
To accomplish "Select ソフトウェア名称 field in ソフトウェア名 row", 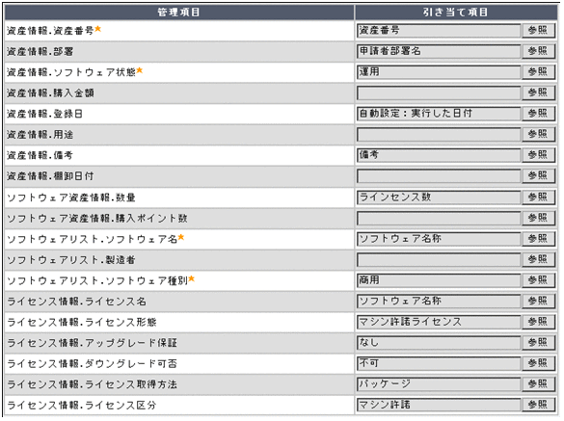I will click(x=439, y=240).
